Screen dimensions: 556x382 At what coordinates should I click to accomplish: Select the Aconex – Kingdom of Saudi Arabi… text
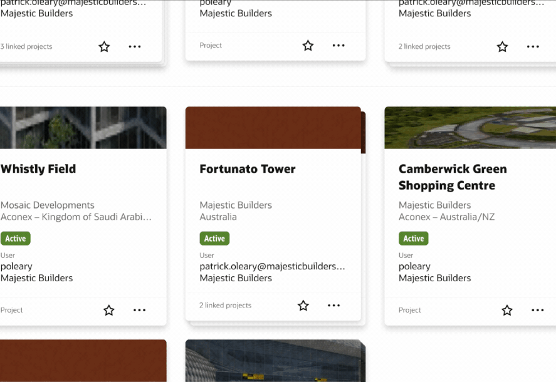click(x=76, y=217)
